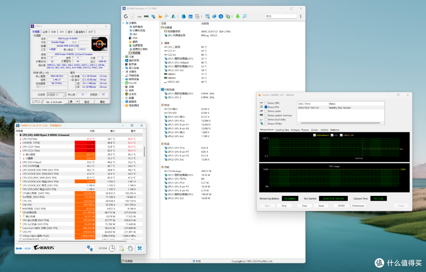Image resolution: width=426 pixels, height=272 pixels.
Task: Open the Report page icon in AIDA64
Action: pyautogui.click(x=133, y=16)
